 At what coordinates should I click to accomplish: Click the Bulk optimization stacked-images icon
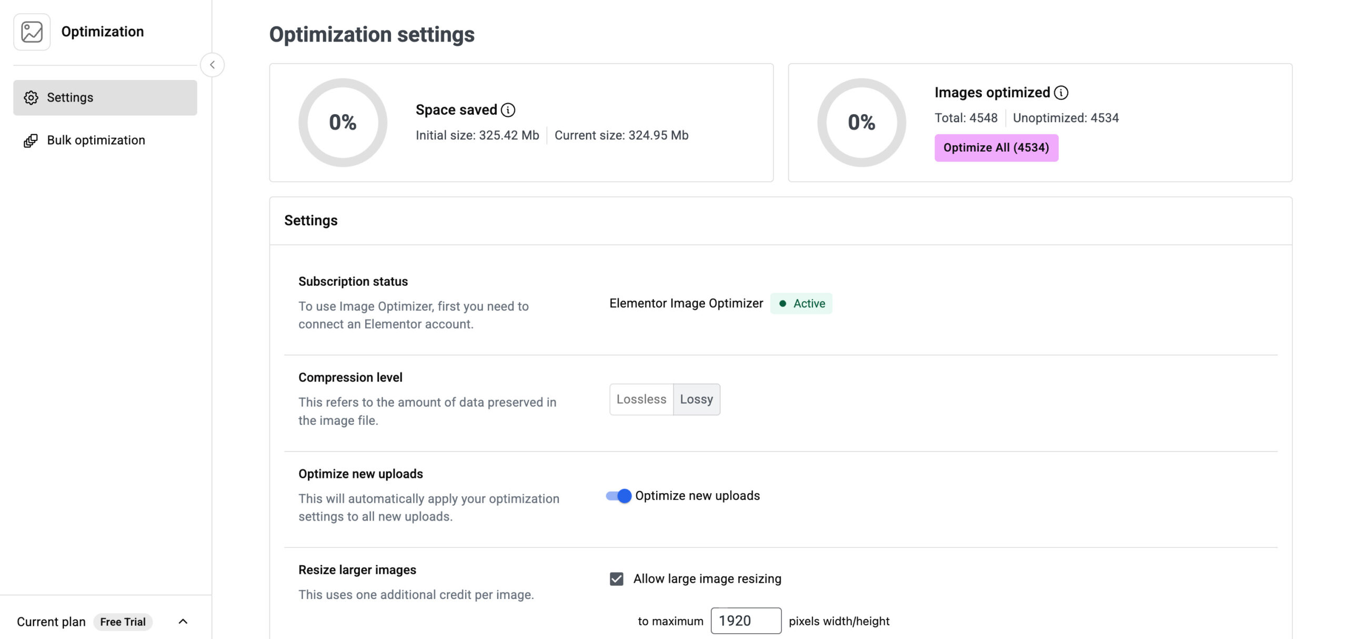pos(31,141)
